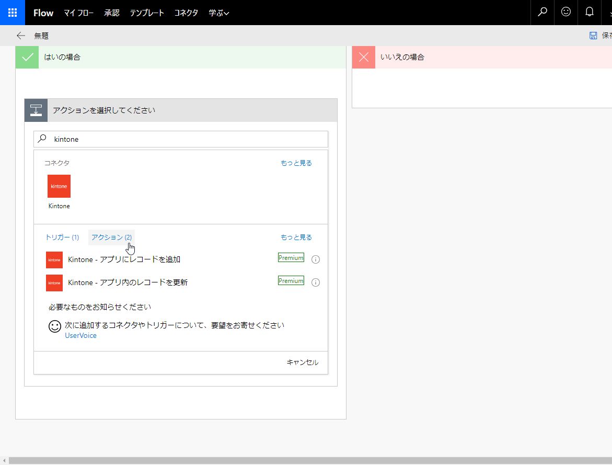Click the scrollbar left arrow
The image size is (612, 465).
(x=4, y=461)
